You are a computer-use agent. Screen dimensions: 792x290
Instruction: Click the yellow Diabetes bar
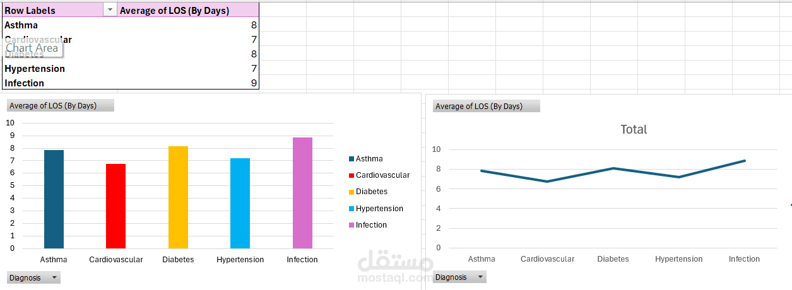pyautogui.click(x=178, y=197)
